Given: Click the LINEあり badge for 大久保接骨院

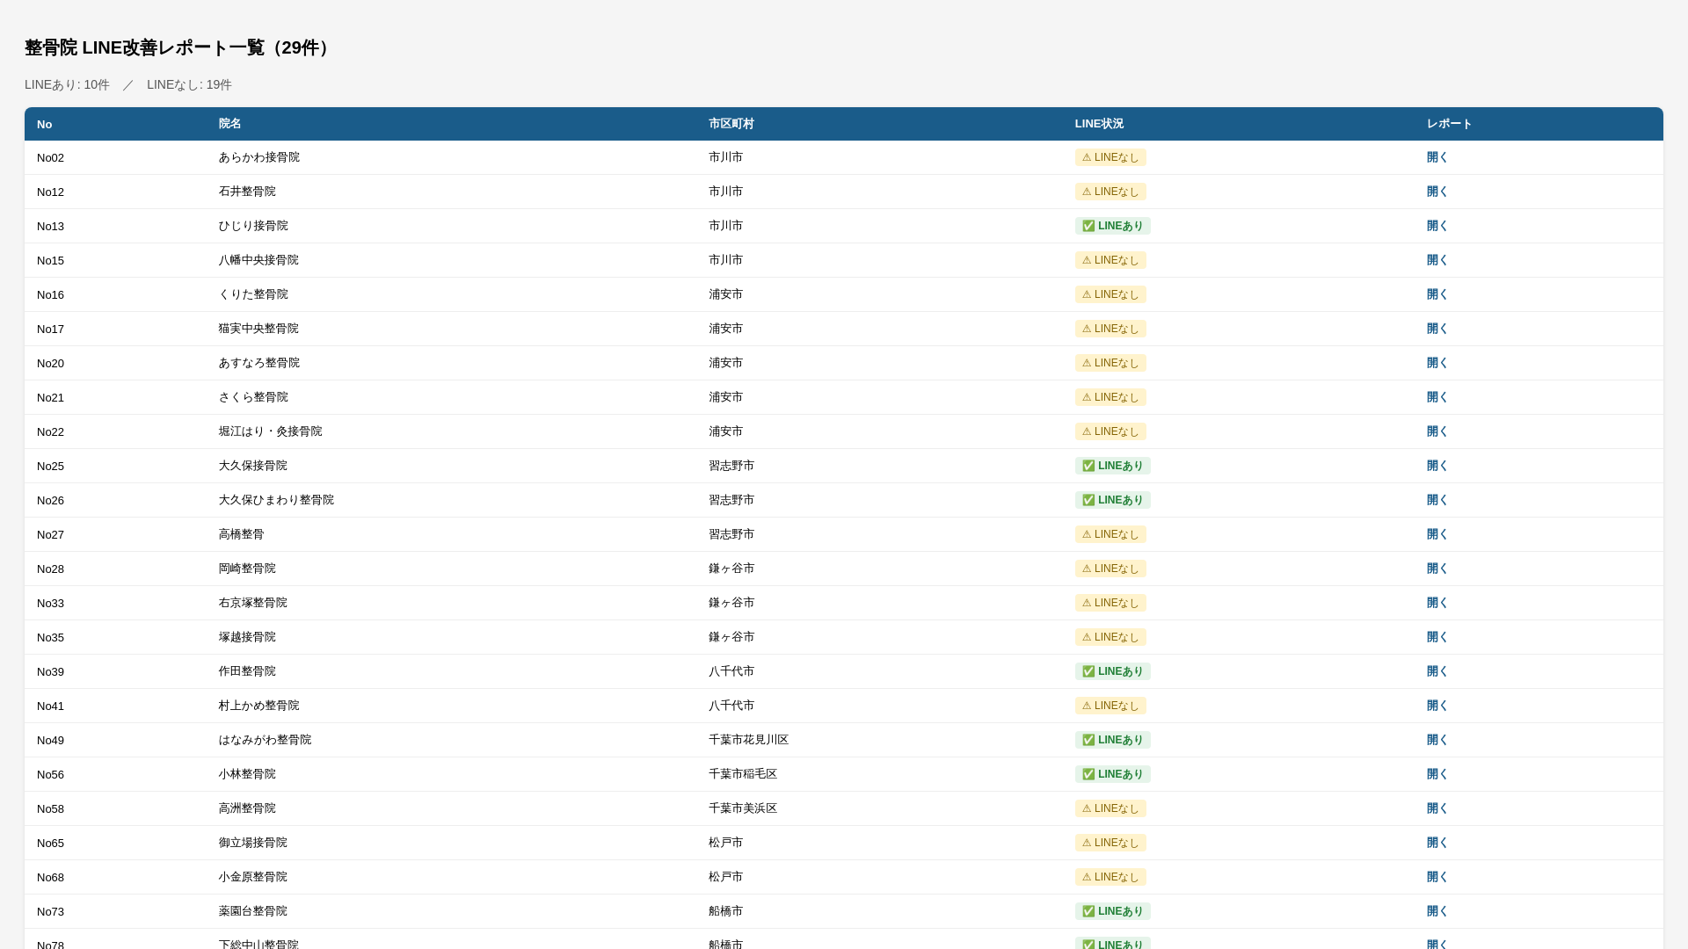Looking at the screenshot, I should pyautogui.click(x=1112, y=466).
